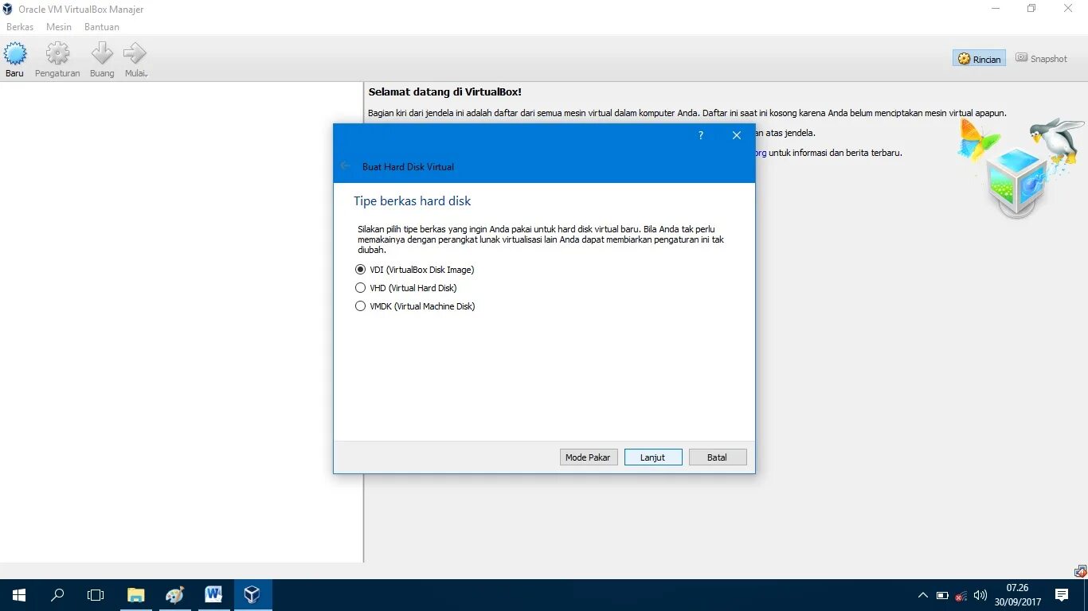Select VDI (VirtualBox Disk Image) option
Image resolution: width=1088 pixels, height=611 pixels.
pos(414,270)
